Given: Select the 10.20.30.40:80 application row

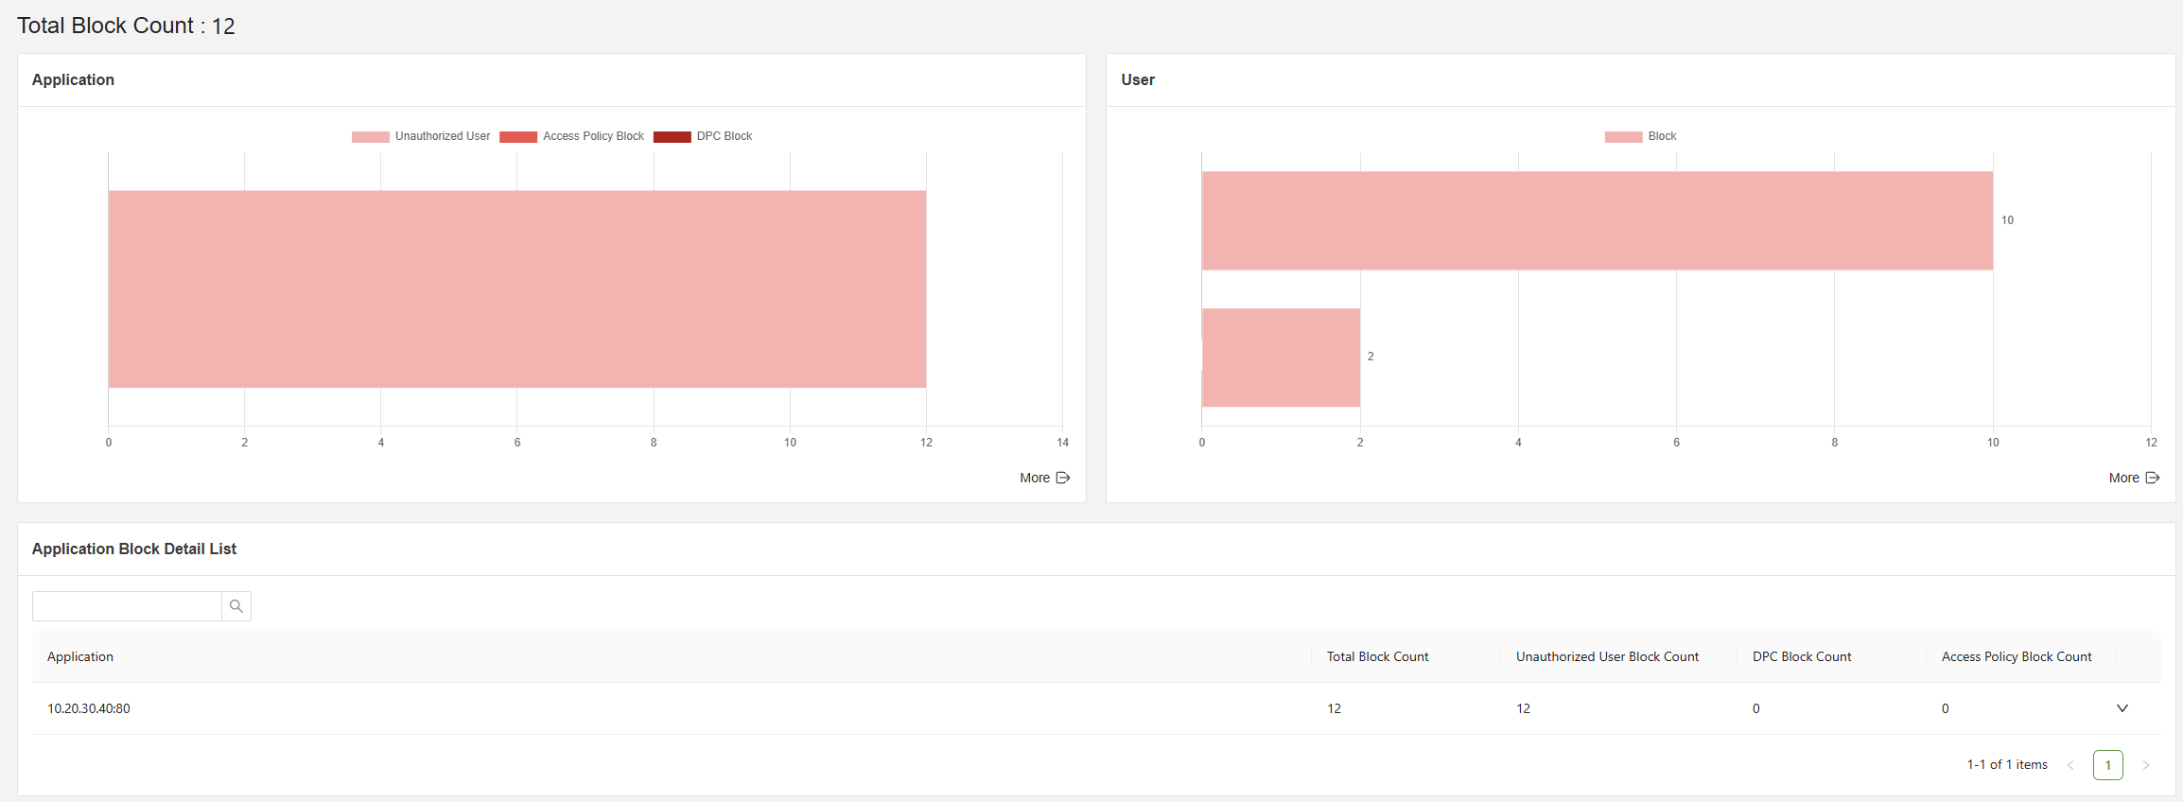Looking at the screenshot, I should pyautogui.click(x=89, y=708).
